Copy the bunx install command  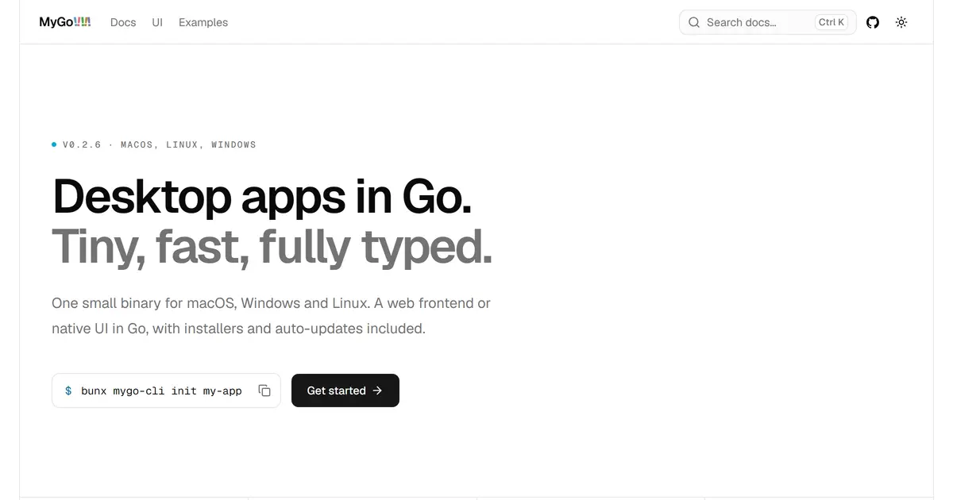coord(264,390)
